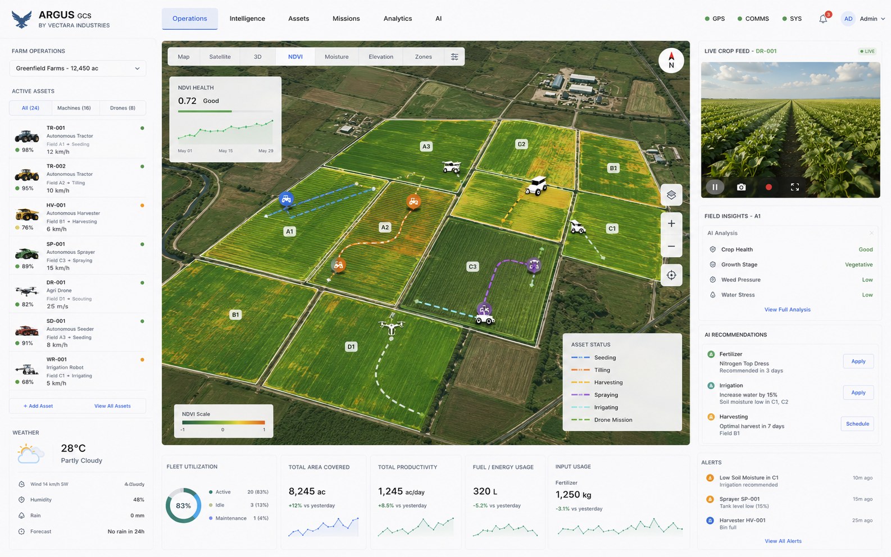Pause the live crop feed
Image resolution: width=891 pixels, height=557 pixels.
point(715,187)
